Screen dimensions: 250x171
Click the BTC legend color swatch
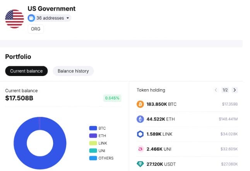pos(92,128)
